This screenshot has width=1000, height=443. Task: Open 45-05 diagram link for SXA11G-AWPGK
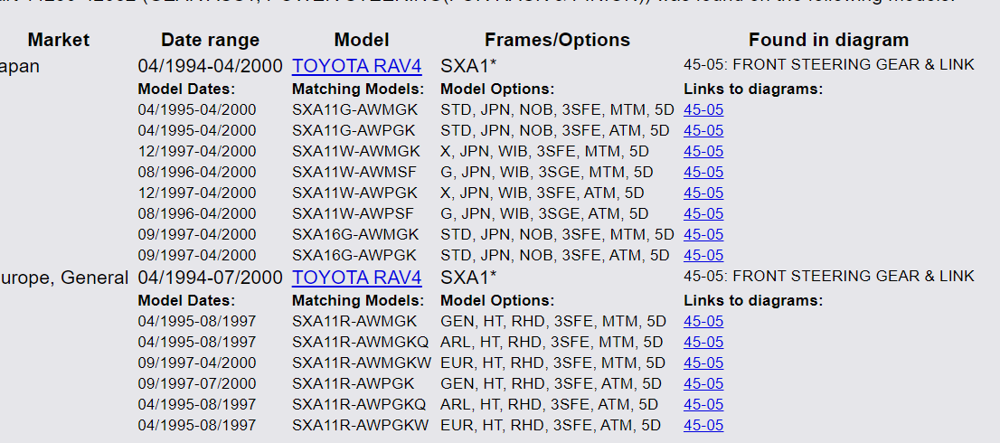pos(703,131)
